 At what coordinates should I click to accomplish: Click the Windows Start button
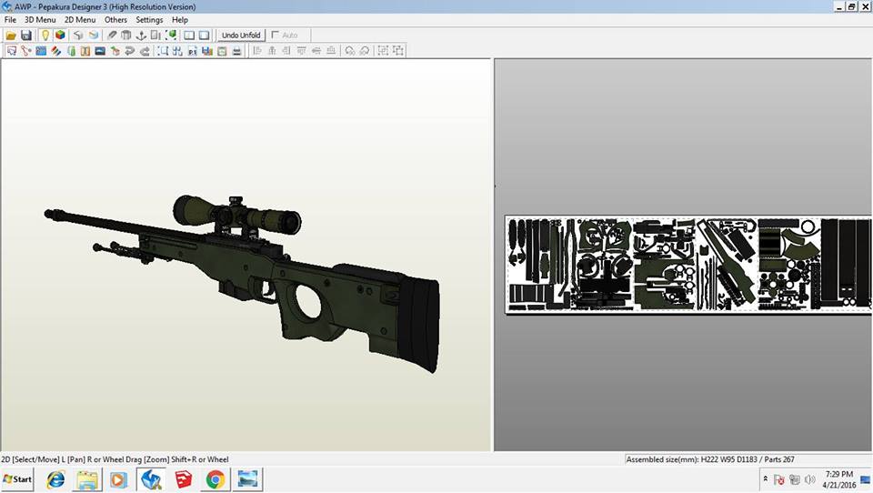[17, 479]
